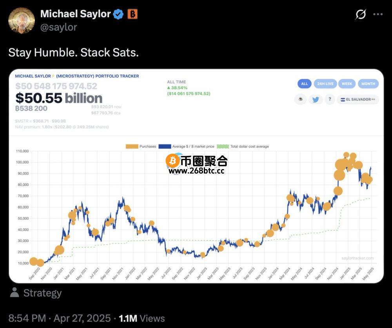Viewport: 392px width, 328px height.
Task: Click the saylortracker.com chart watermark text
Action: [358, 258]
